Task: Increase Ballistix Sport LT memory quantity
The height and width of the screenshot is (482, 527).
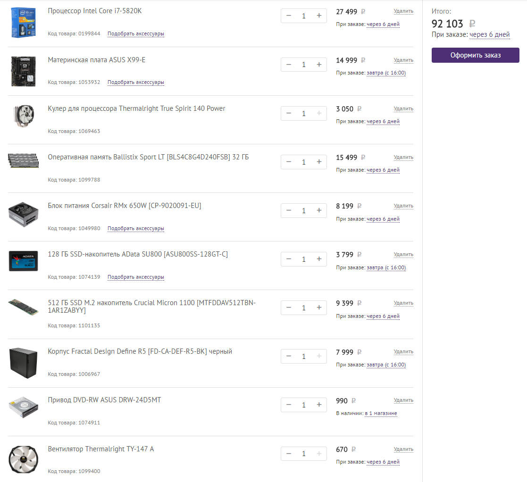Action: pyautogui.click(x=319, y=162)
